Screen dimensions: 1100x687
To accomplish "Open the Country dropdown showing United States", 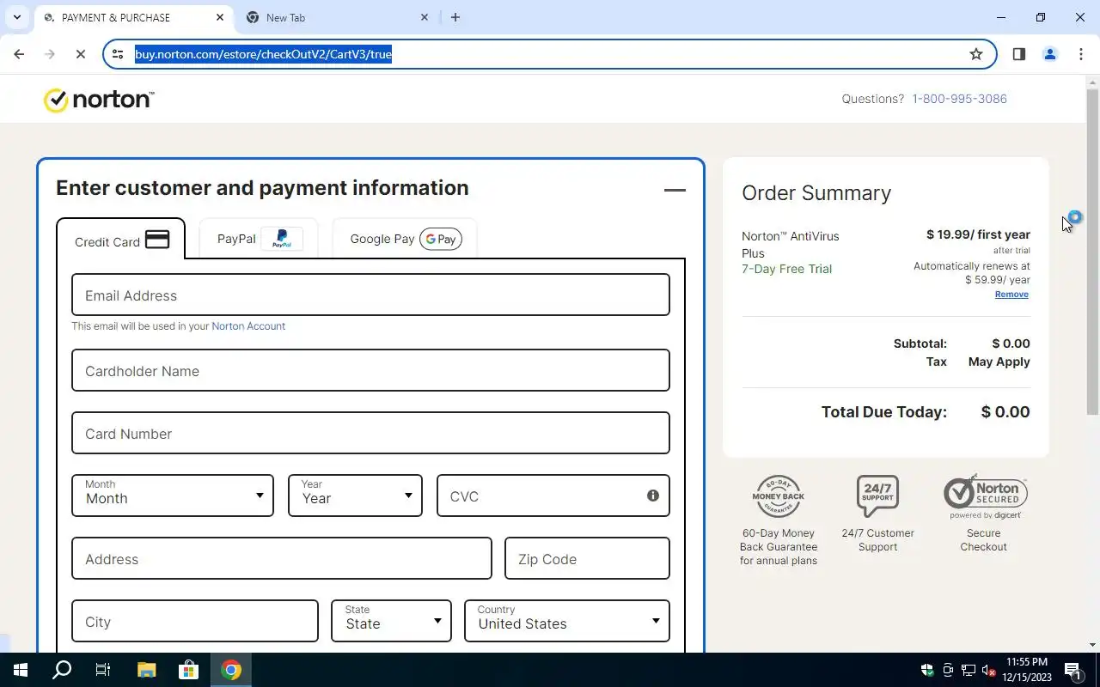I will click(567, 622).
